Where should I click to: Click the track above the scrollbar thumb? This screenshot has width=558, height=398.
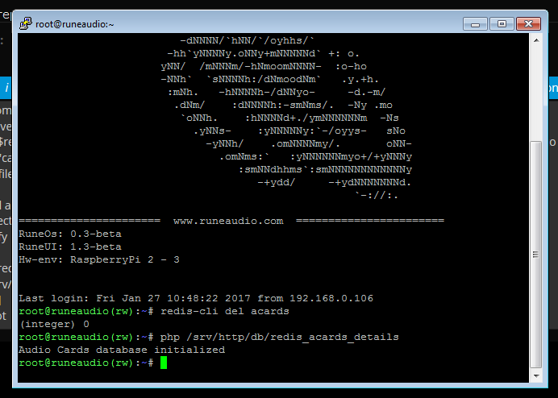[536, 94]
